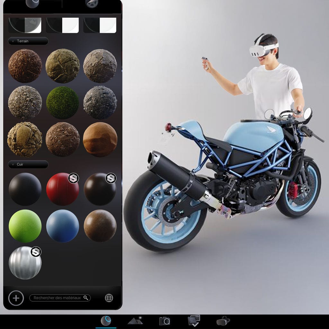Open the Materials tab in bottom toolbar
This screenshot has width=329, height=329.
(106, 321)
